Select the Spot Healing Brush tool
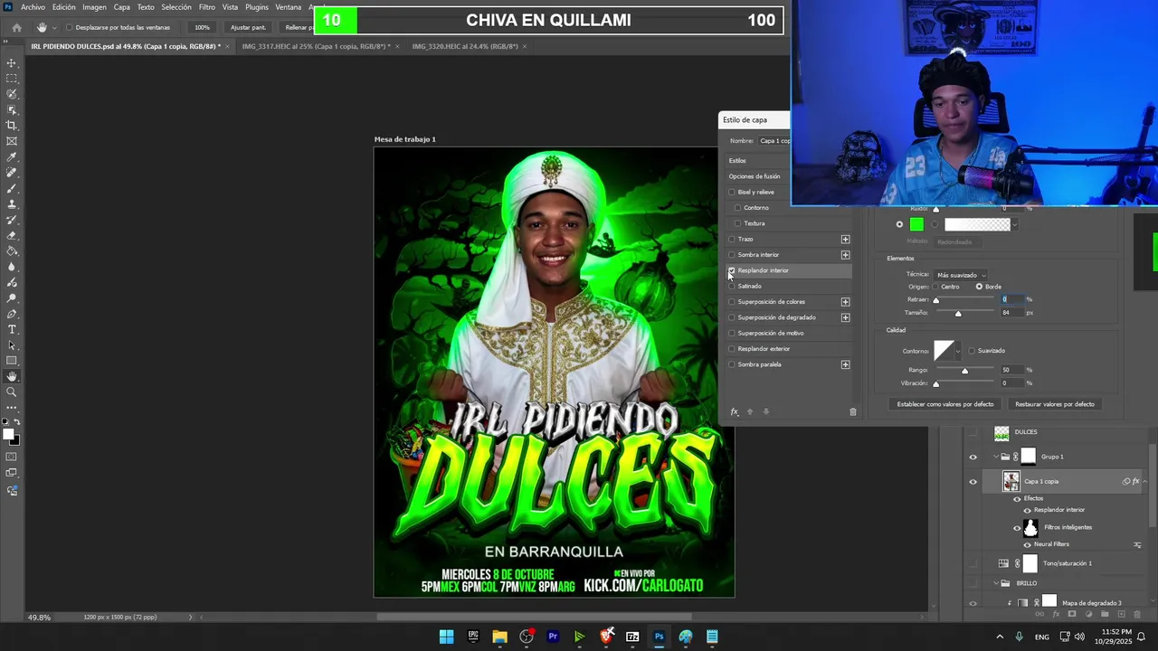Image resolution: width=1158 pixels, height=651 pixels. point(12,173)
